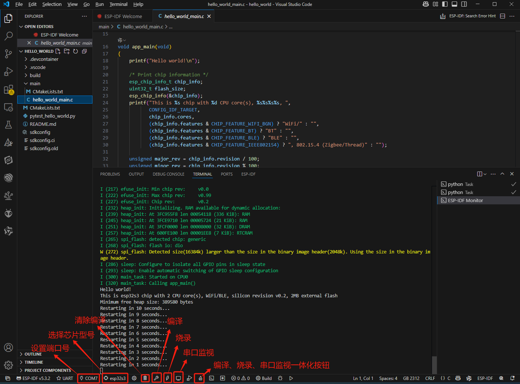This screenshot has height=384, width=520.
Task: Open the Source Control view
Action: tap(8, 54)
